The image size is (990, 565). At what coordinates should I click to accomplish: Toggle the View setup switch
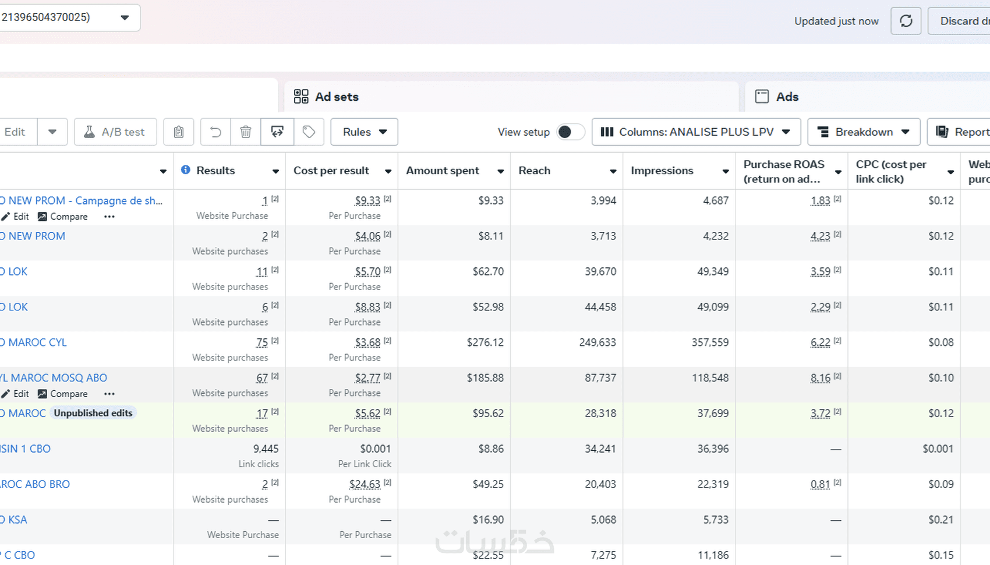(570, 132)
